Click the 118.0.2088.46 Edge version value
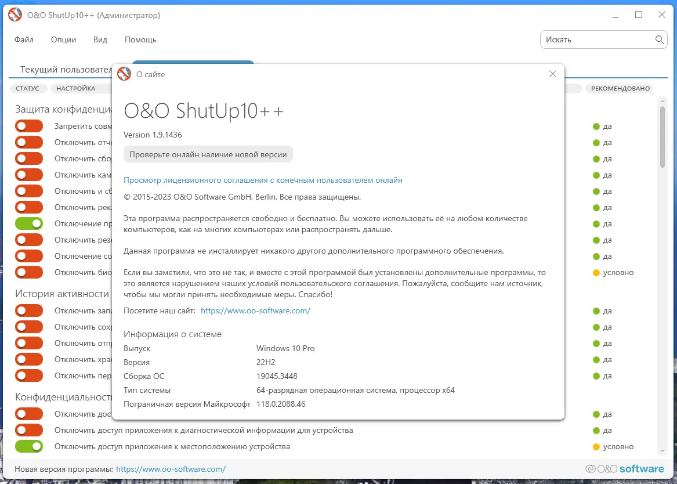This screenshot has width=677, height=484. pyautogui.click(x=281, y=404)
